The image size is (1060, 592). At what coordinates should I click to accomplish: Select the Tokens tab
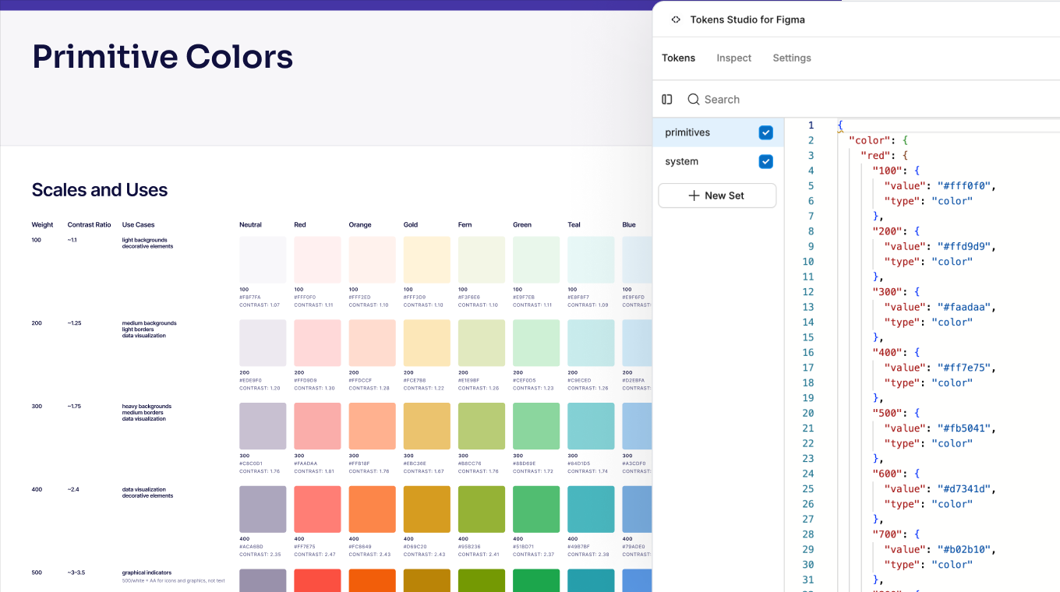click(678, 58)
